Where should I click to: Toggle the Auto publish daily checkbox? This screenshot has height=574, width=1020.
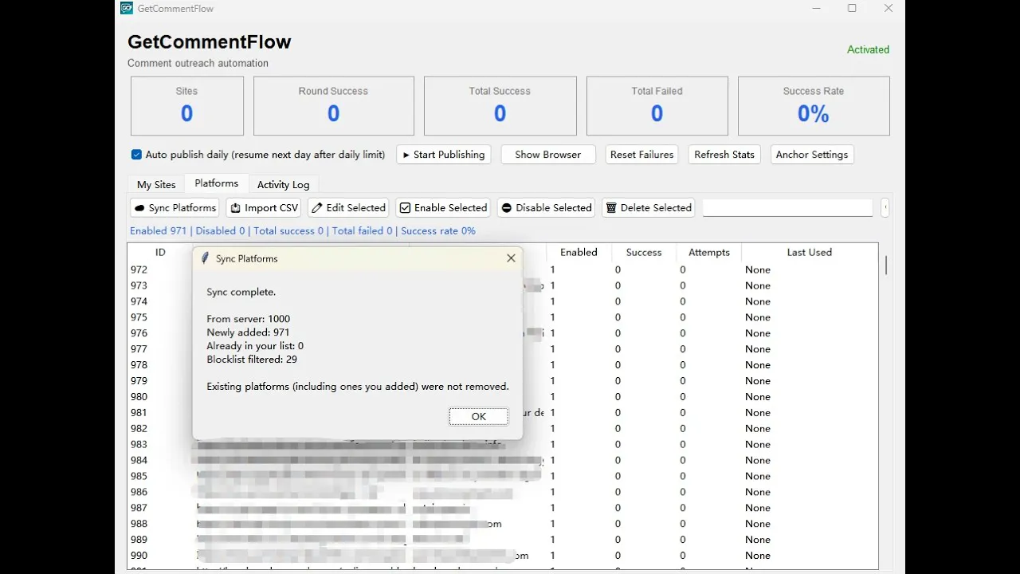point(137,155)
